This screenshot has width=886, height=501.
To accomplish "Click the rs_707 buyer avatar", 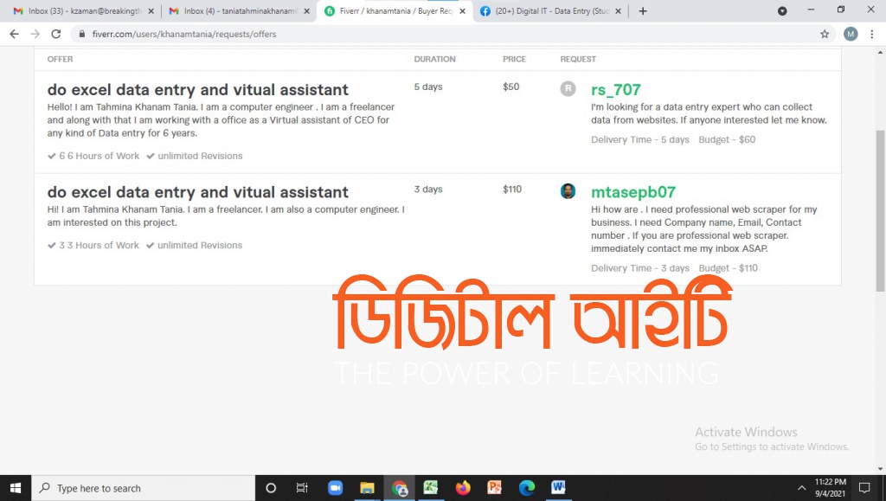I will point(568,88).
